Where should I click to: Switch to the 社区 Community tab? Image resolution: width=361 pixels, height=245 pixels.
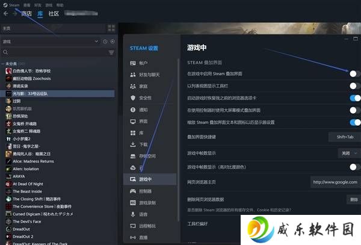(54, 14)
